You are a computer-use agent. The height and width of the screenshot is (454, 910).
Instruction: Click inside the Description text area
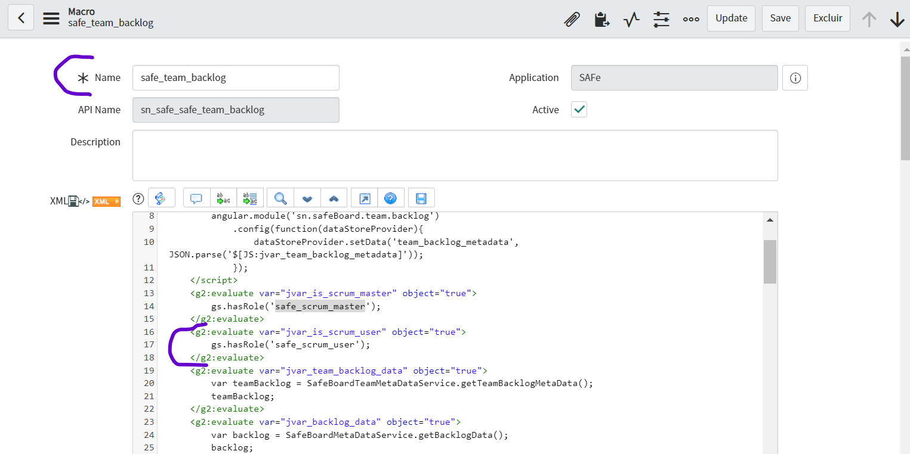click(x=455, y=155)
